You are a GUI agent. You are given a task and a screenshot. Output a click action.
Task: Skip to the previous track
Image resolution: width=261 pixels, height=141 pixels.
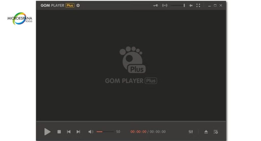[x=69, y=132]
